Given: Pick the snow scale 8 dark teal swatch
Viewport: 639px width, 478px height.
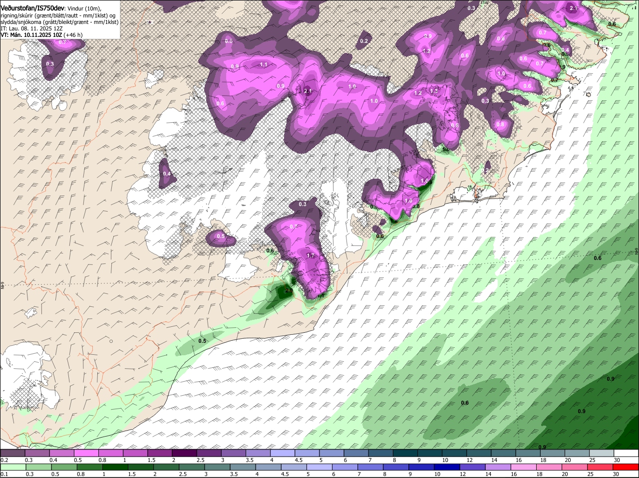Looking at the screenshot, I should coord(405,453).
